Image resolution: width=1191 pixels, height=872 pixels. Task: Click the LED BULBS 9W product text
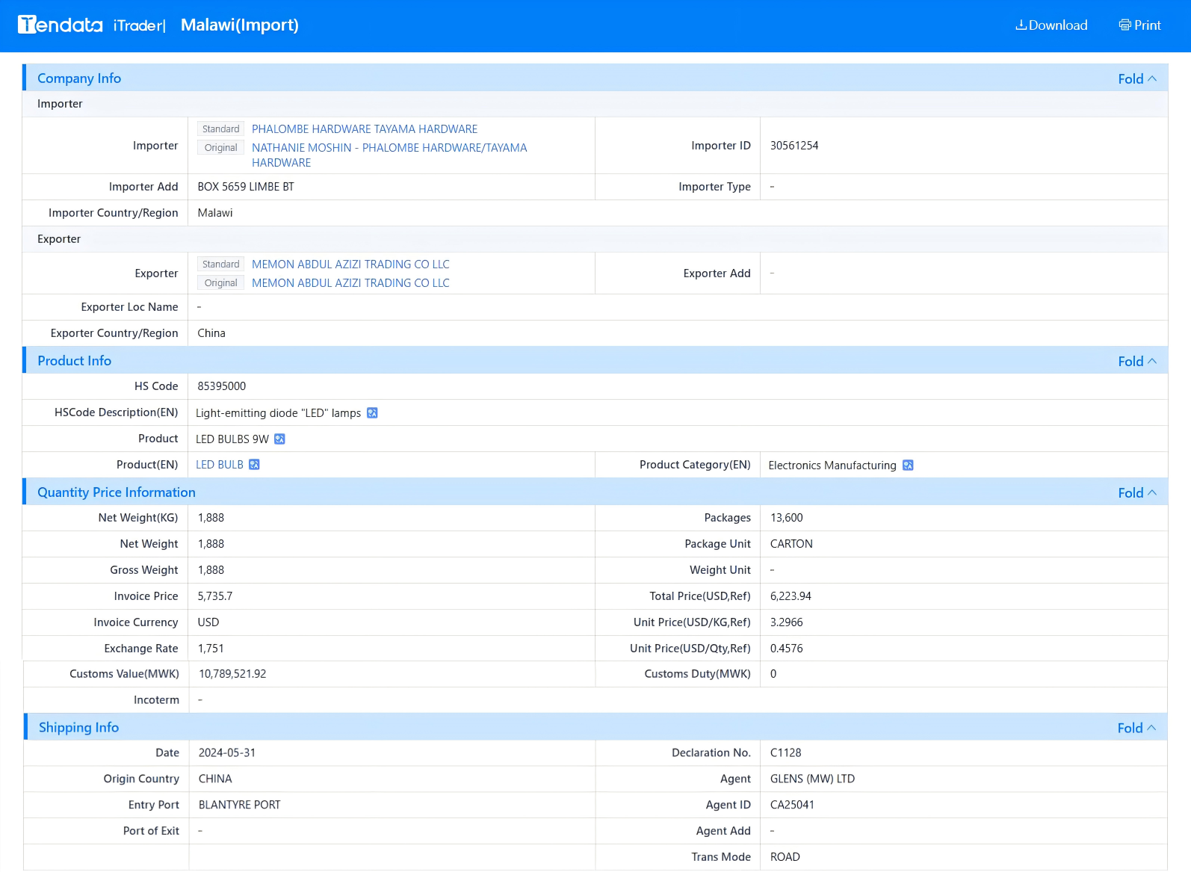point(232,439)
